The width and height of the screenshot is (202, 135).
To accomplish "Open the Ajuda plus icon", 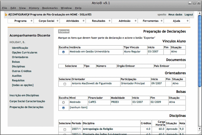I will coord(187,21).
